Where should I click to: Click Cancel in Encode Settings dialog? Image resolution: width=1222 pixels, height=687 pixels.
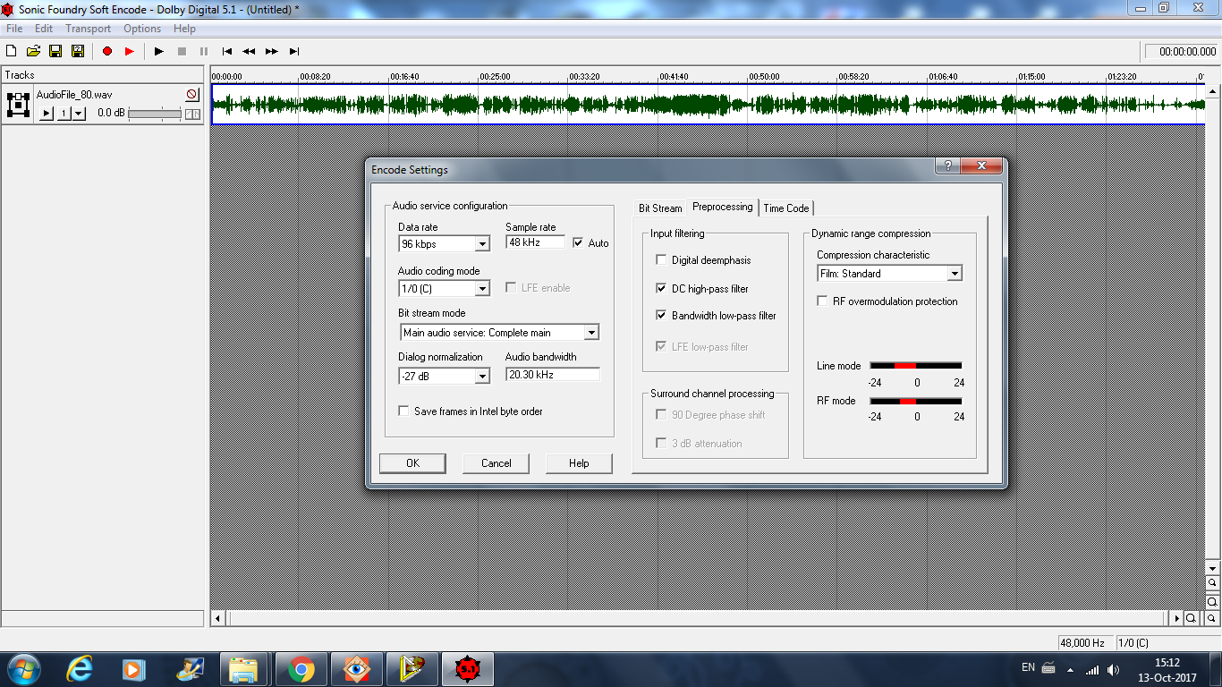496,463
